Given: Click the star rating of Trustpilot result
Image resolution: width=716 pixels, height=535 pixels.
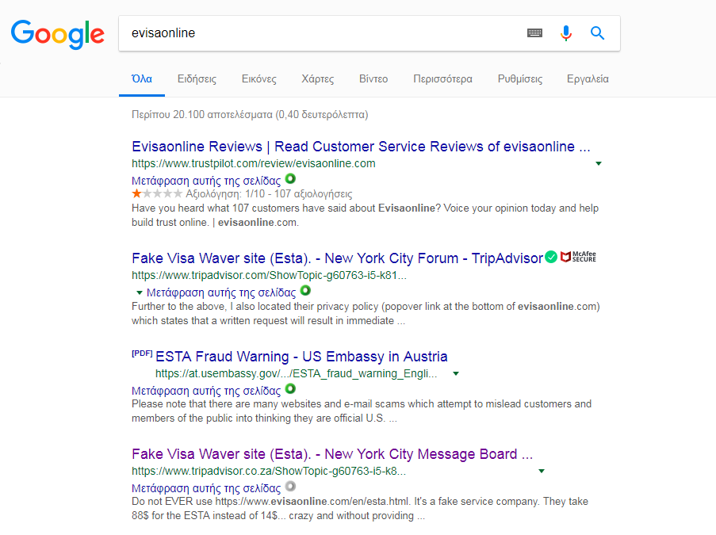Looking at the screenshot, I should (157, 194).
